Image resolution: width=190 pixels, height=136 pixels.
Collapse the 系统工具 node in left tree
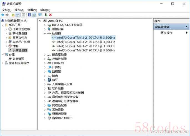(x=3, y=25)
